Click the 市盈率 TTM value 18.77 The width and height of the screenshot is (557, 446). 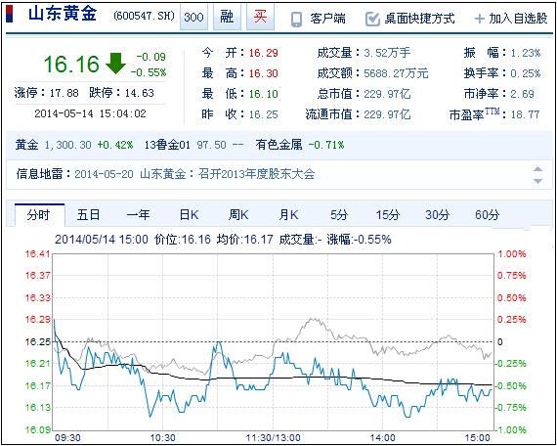pos(525,114)
